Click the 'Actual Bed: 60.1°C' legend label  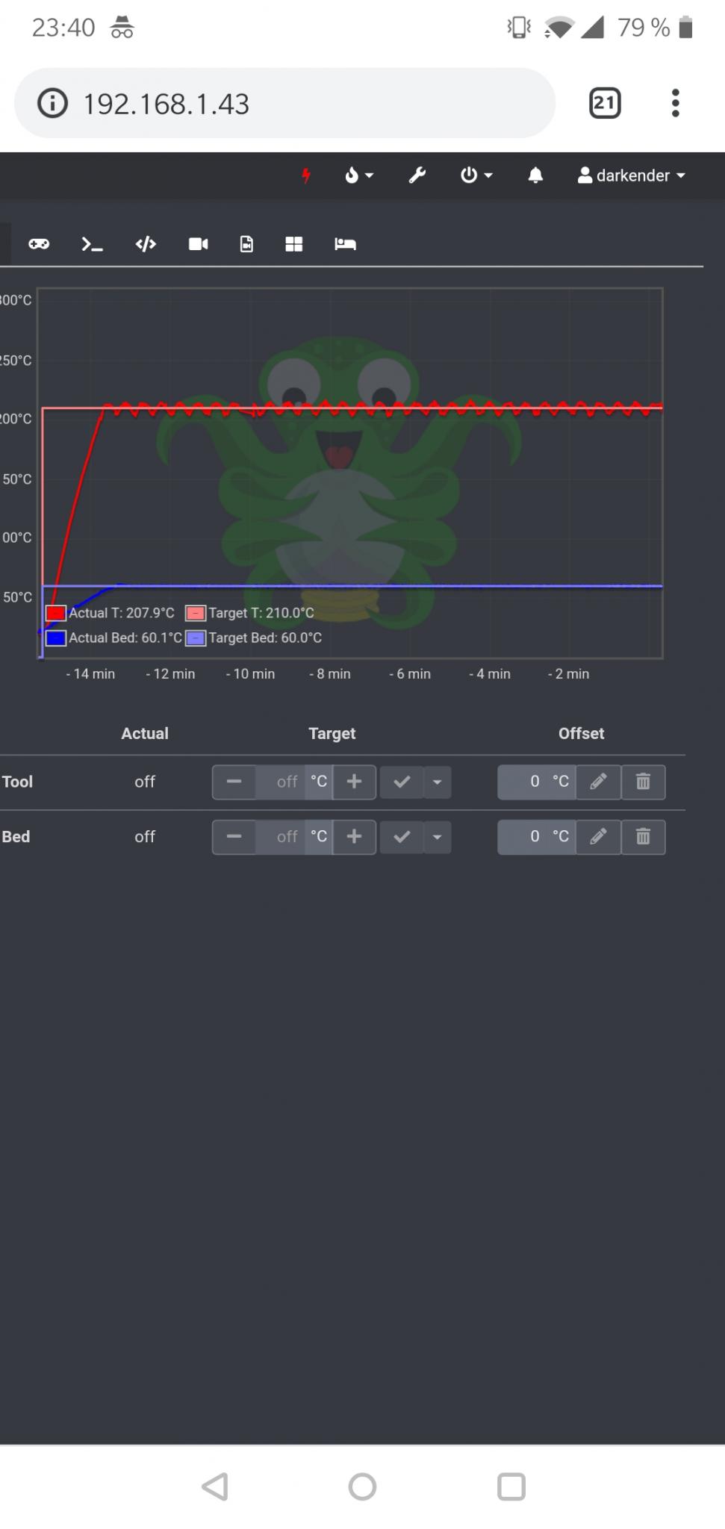point(125,638)
